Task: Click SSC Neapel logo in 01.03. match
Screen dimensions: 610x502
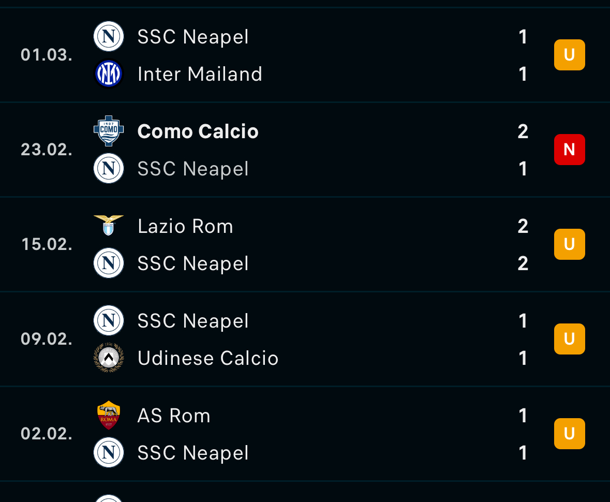Action: point(109,37)
